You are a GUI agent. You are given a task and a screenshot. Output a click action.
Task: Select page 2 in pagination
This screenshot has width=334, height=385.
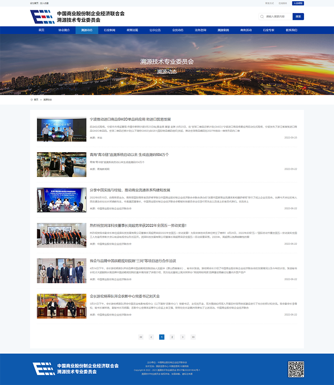pos(172,337)
